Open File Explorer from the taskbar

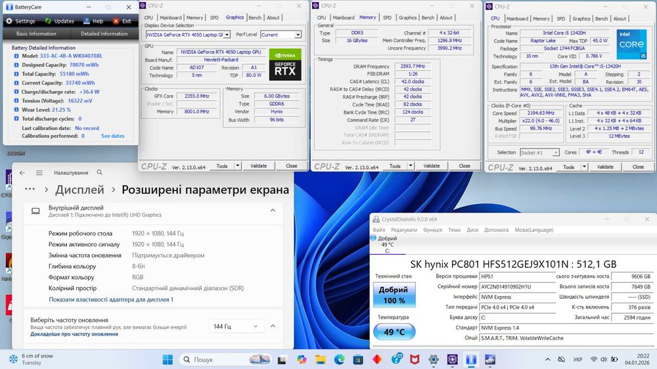[321, 359]
